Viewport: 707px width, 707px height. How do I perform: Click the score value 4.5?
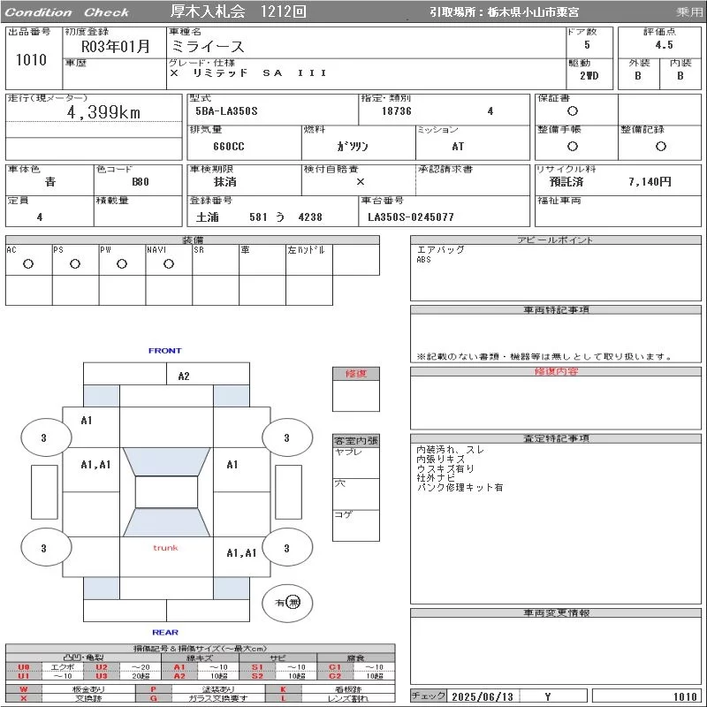[x=664, y=45]
